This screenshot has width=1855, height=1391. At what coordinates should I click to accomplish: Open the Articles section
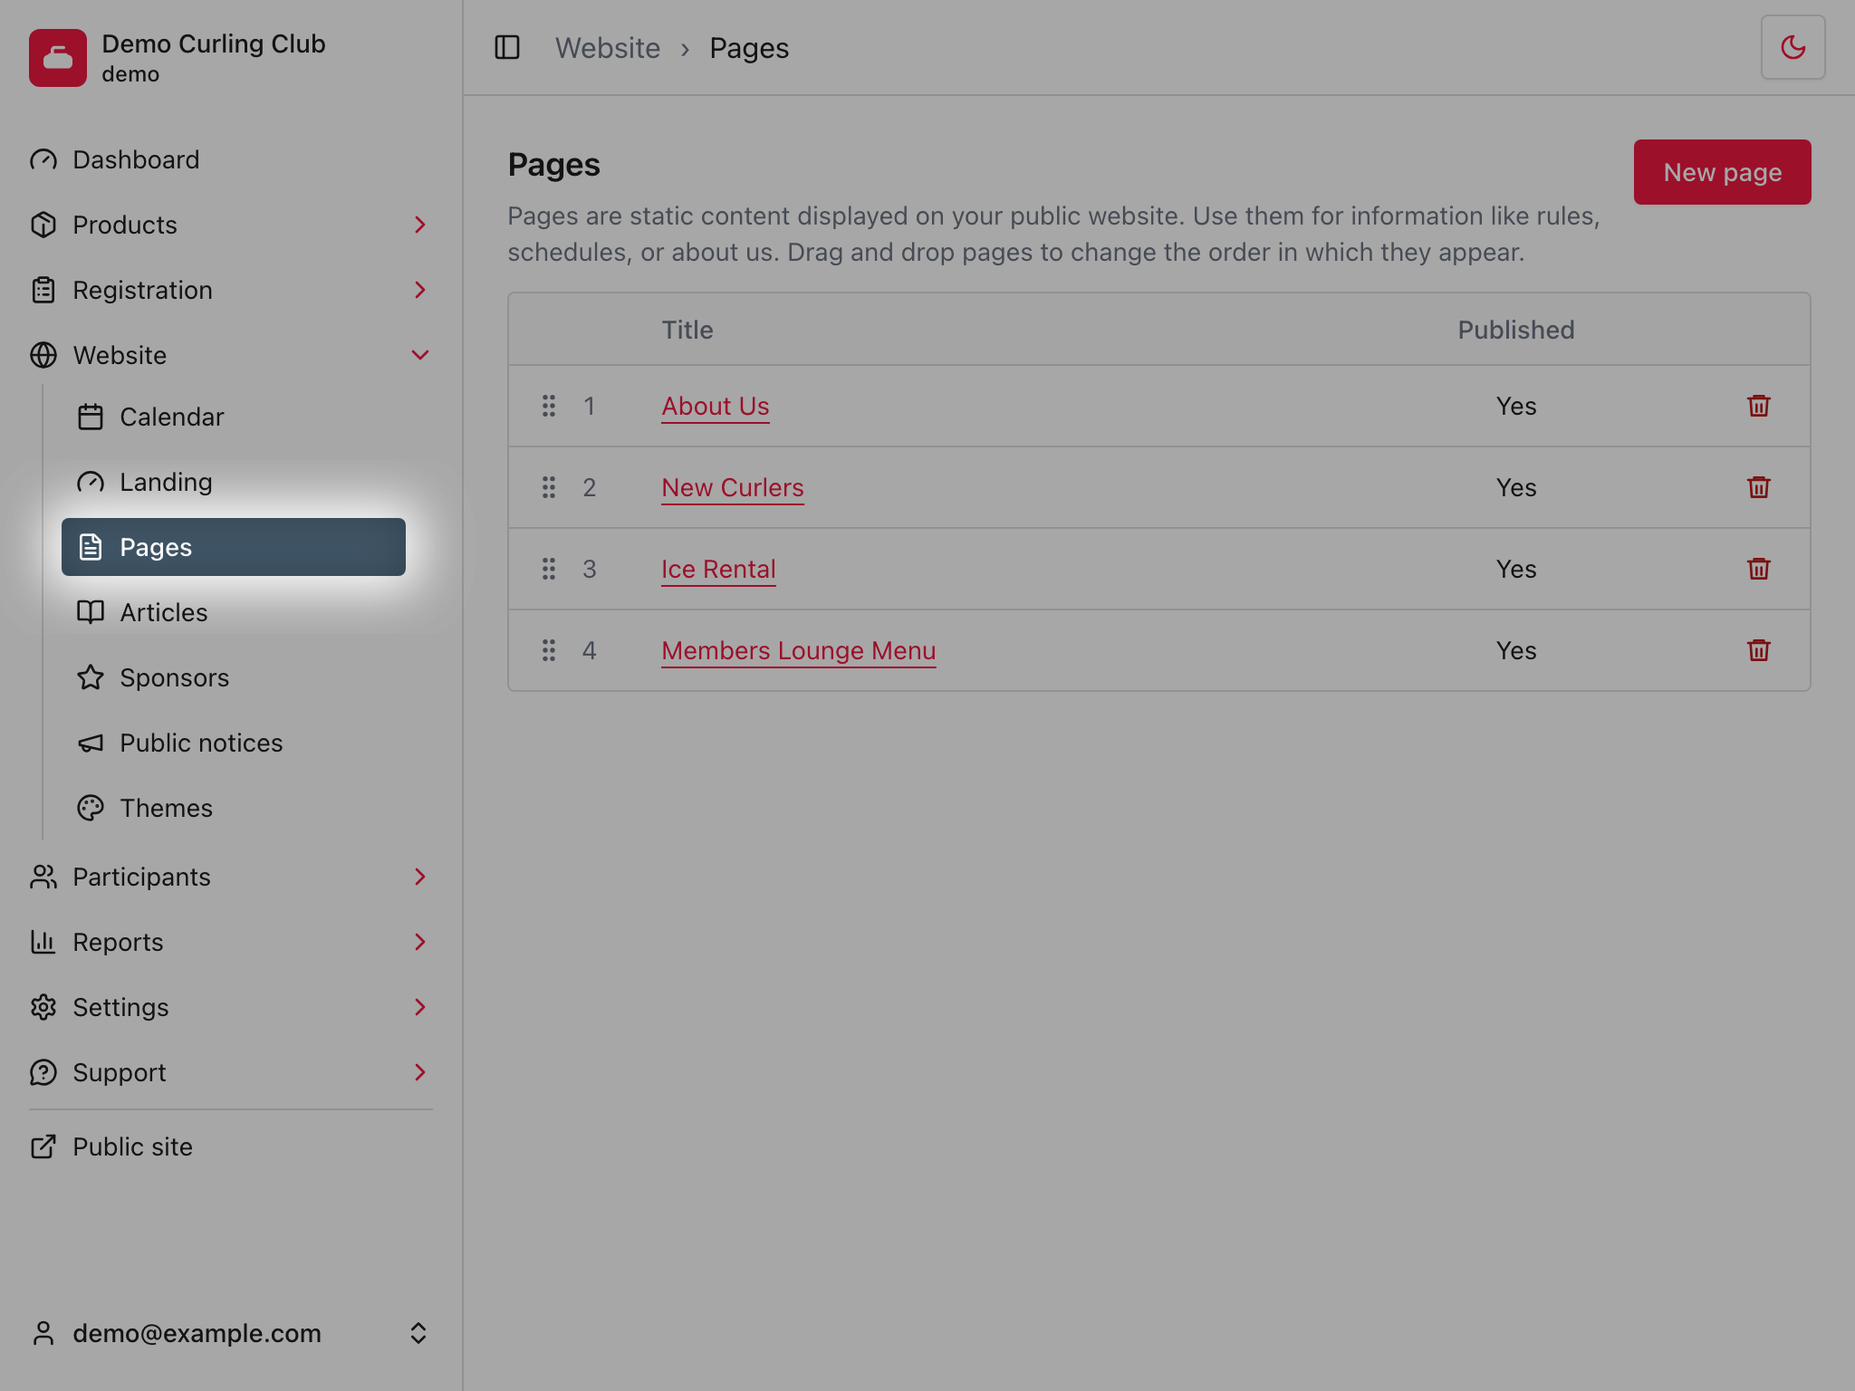[234, 612]
